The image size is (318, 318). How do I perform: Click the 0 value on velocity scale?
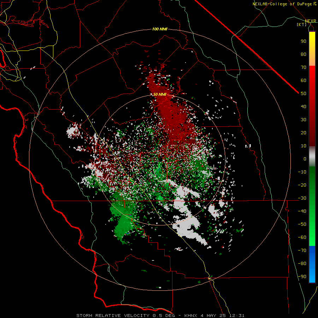(305, 159)
